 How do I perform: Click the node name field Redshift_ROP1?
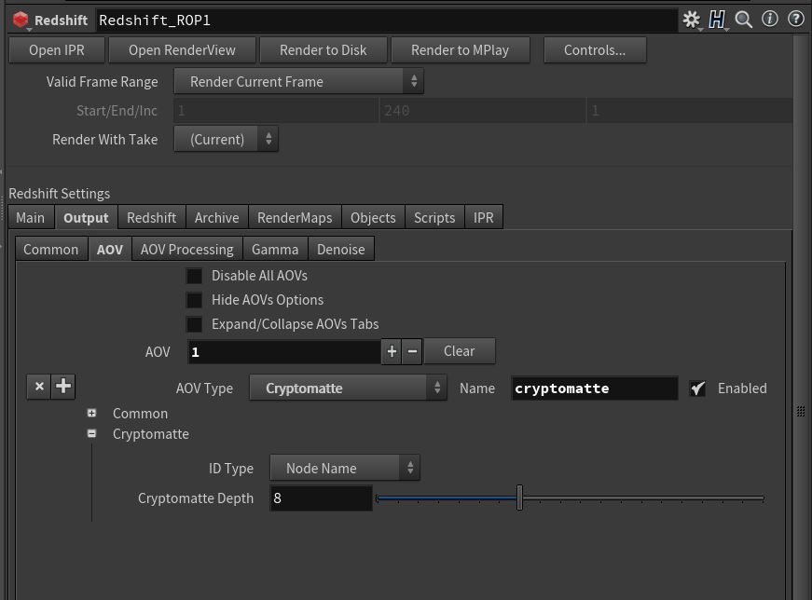387,20
